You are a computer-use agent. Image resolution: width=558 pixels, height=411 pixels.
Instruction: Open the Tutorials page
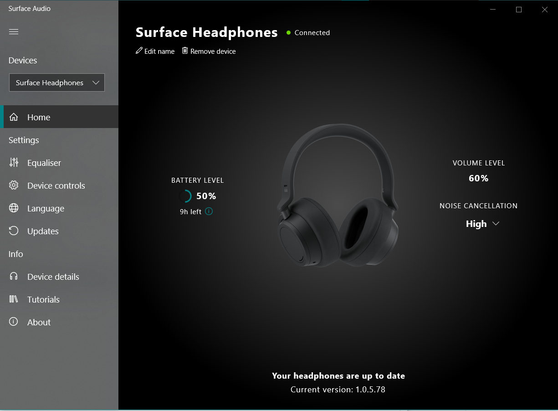59,299
